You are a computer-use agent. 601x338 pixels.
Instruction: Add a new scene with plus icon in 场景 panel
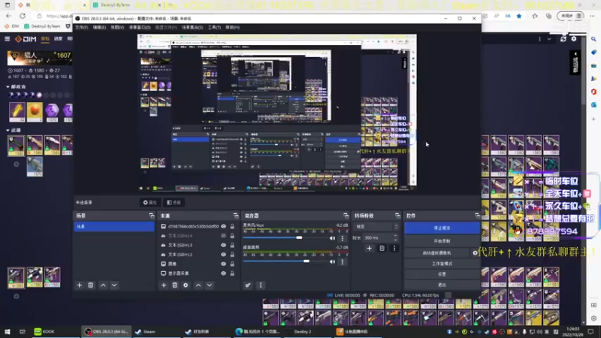point(80,285)
